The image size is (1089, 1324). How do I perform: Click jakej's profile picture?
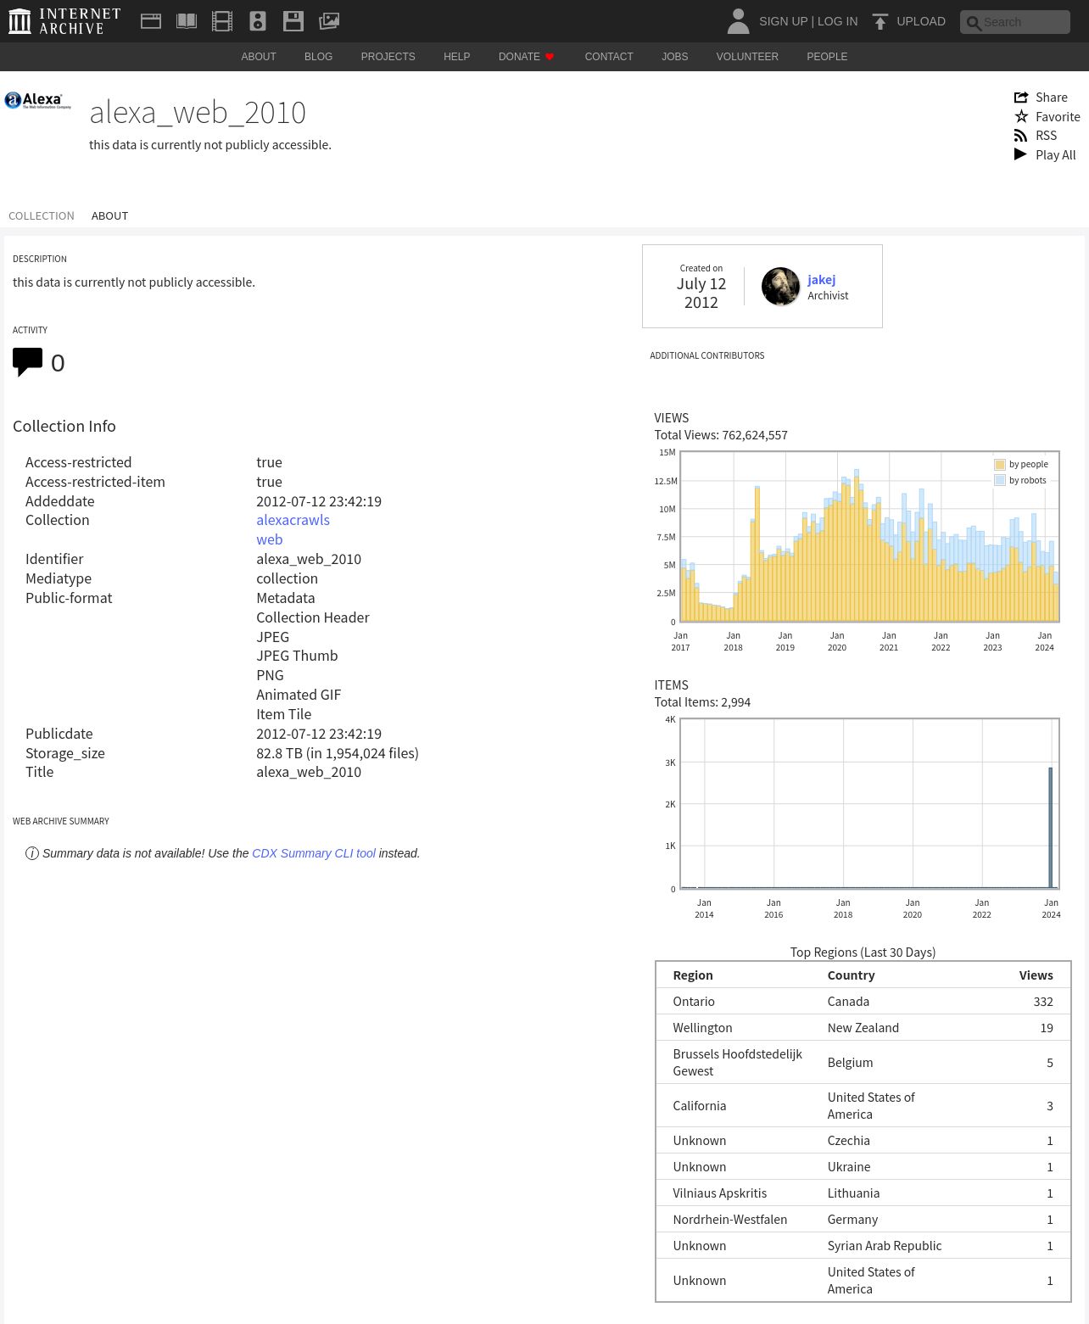point(780,287)
